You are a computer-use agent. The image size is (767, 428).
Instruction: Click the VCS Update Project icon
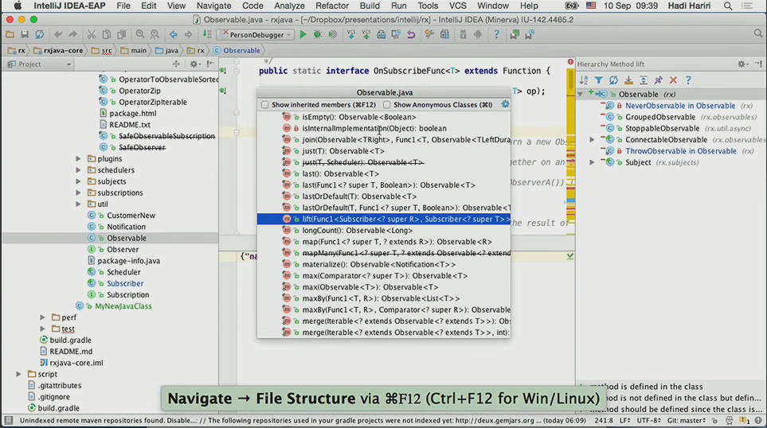coord(351,35)
